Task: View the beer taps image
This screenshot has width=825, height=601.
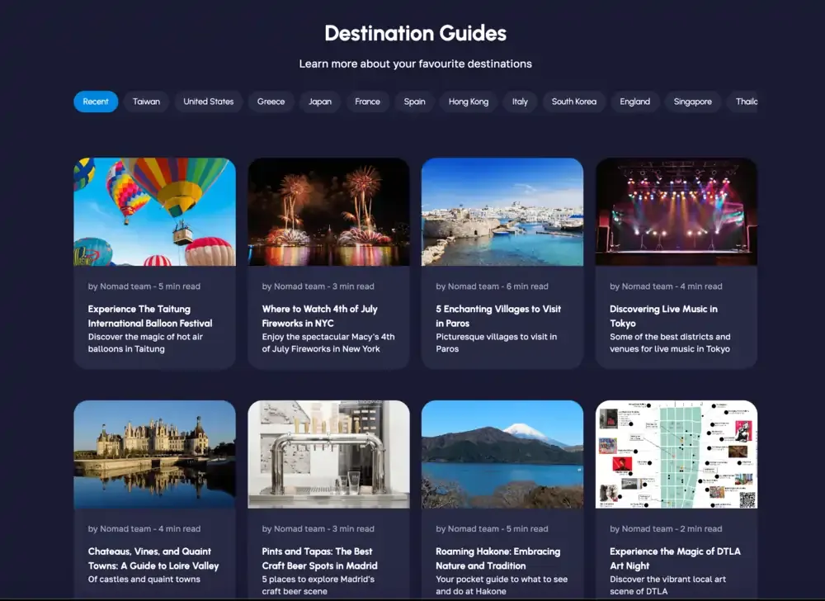Action: [329, 454]
